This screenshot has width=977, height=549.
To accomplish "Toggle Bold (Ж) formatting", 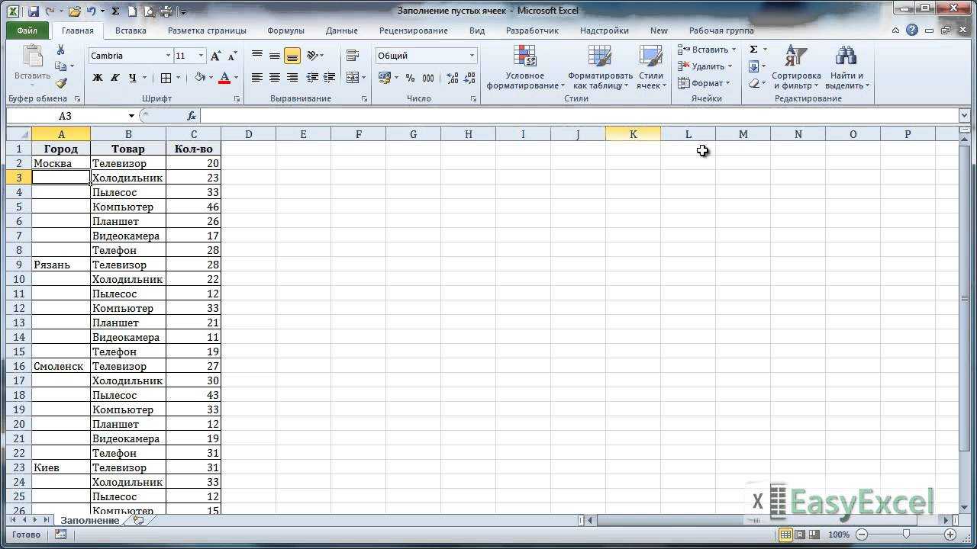I will (x=98, y=78).
